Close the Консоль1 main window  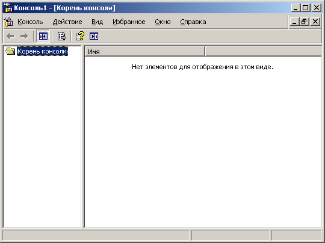point(317,8)
